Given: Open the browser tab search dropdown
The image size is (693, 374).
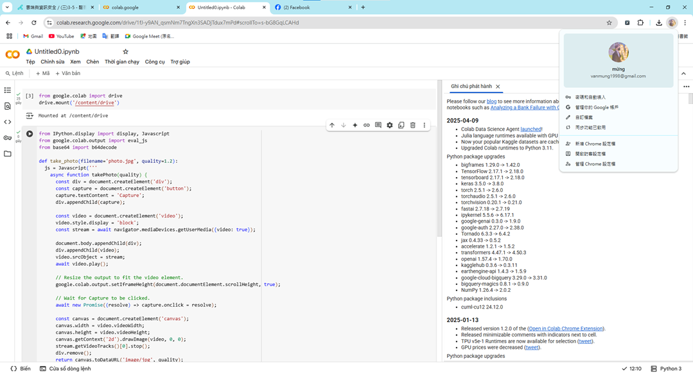Looking at the screenshot, I should coord(7,8).
